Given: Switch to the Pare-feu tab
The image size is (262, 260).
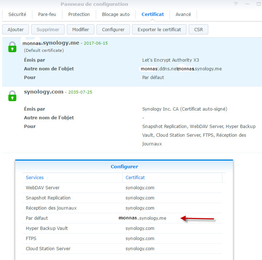Looking at the screenshot, I should coord(47,15).
